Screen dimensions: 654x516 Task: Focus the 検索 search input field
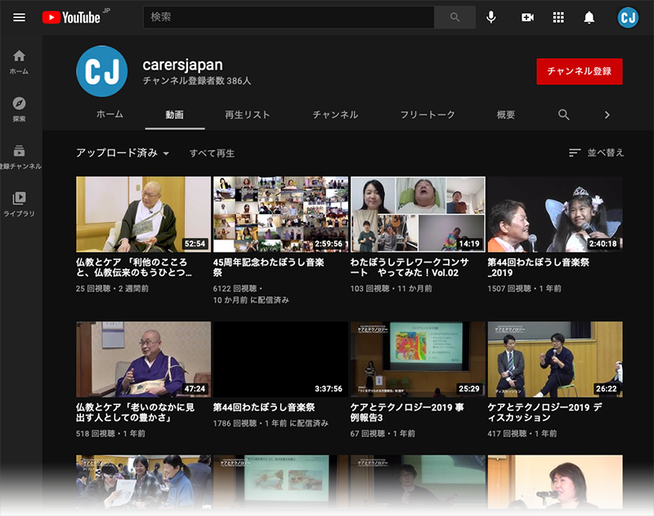(x=289, y=17)
